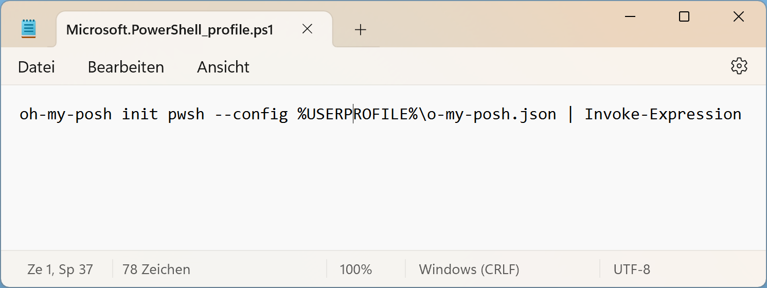Open the Notepad settings gear
767x288 pixels.
739,66
